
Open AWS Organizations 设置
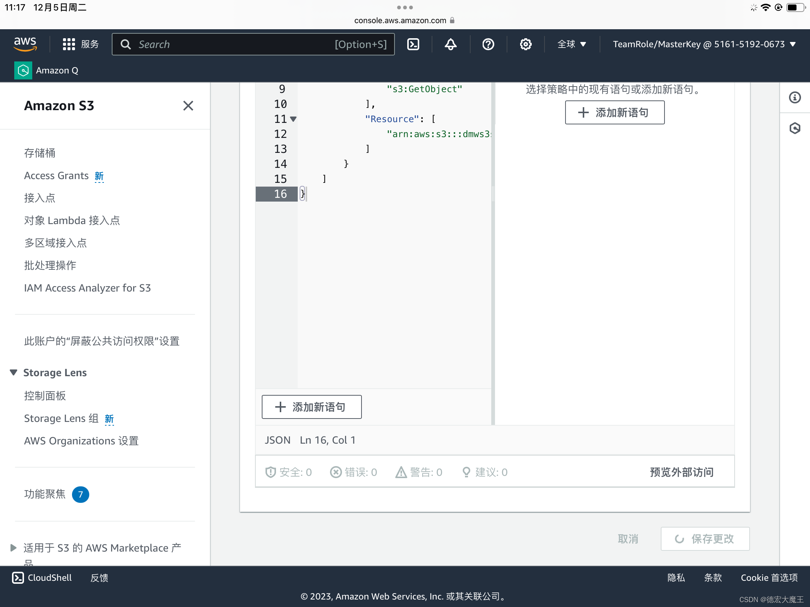pyautogui.click(x=81, y=441)
